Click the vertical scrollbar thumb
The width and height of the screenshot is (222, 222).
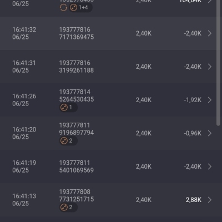point(218,63)
